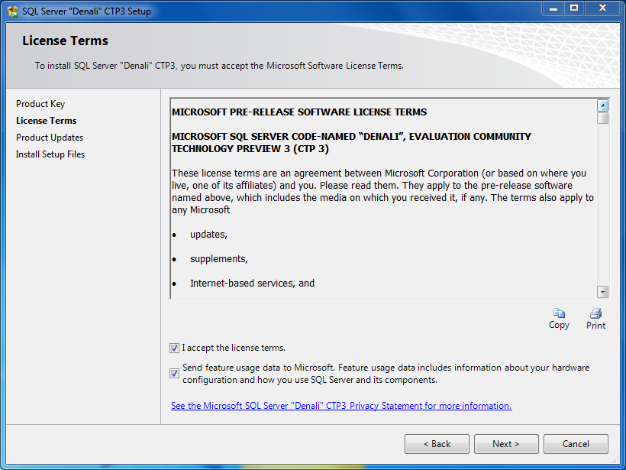
Task: Maximize the setup window
Action: pos(574,8)
